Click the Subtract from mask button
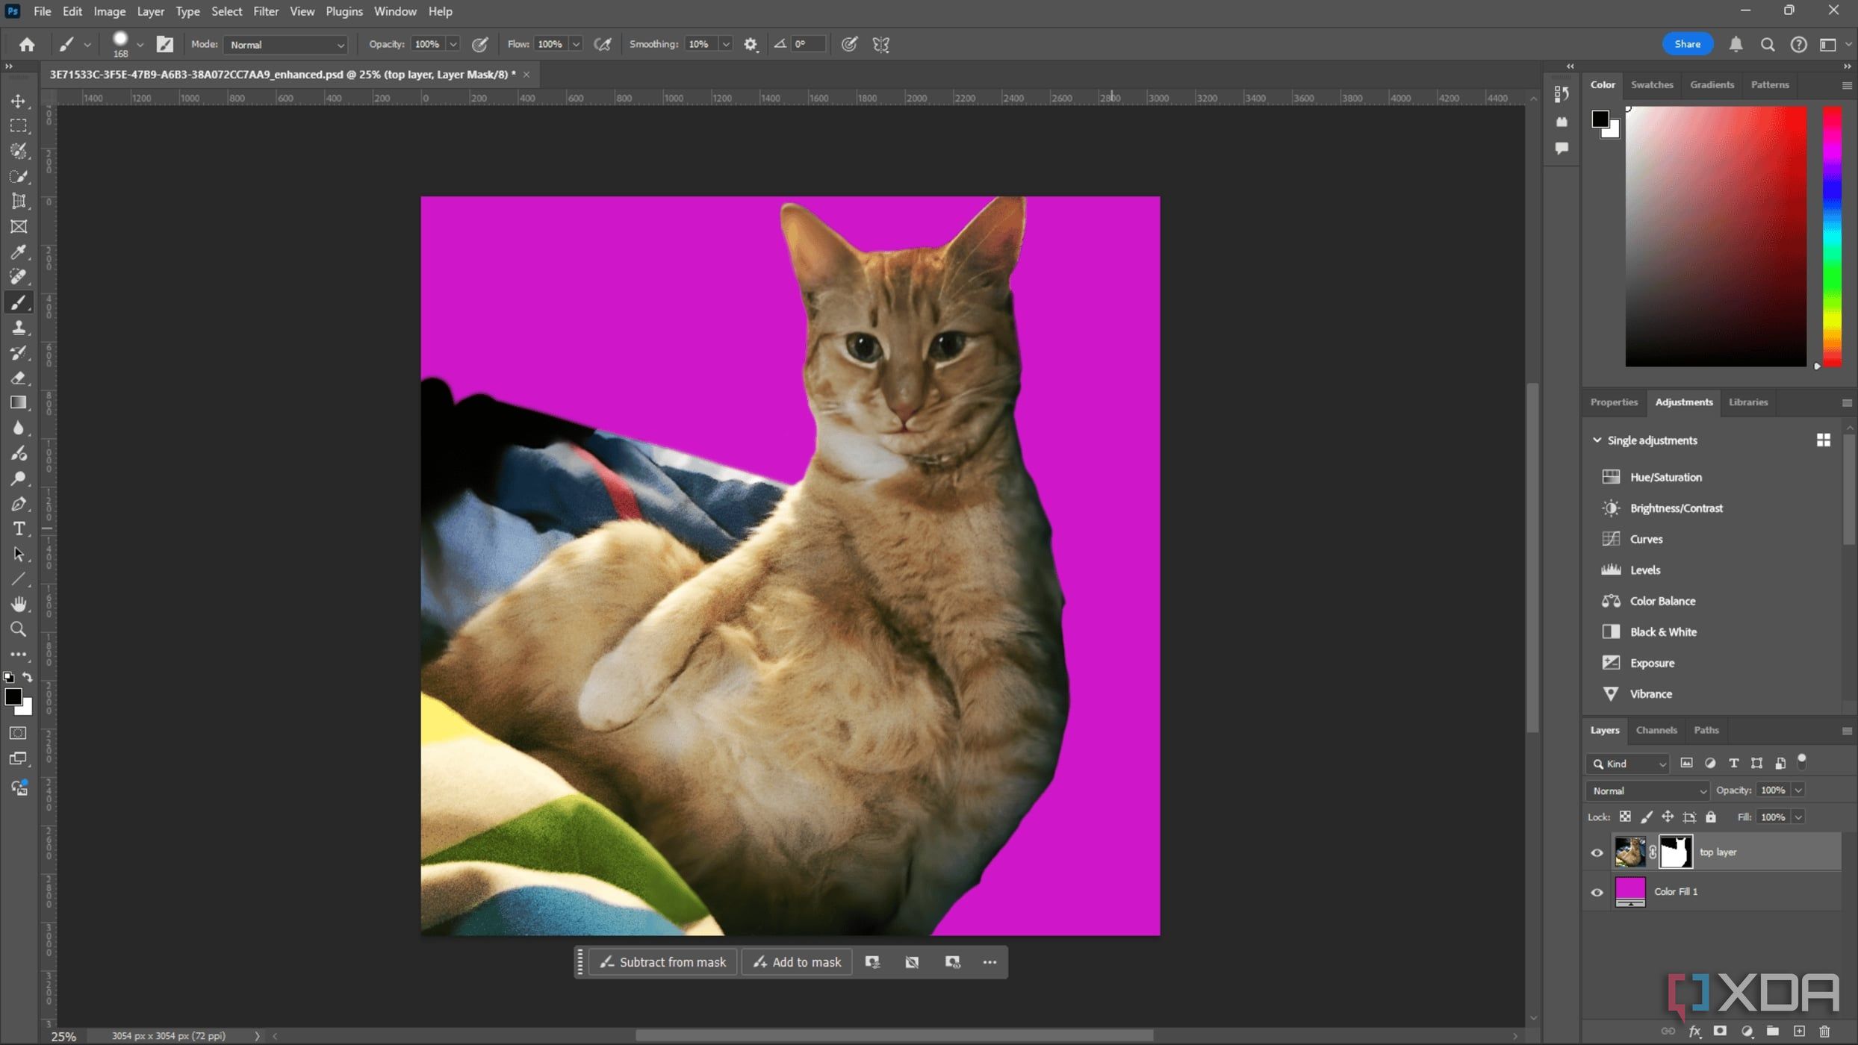Screen dimensions: 1858x1045 [x=664, y=961]
